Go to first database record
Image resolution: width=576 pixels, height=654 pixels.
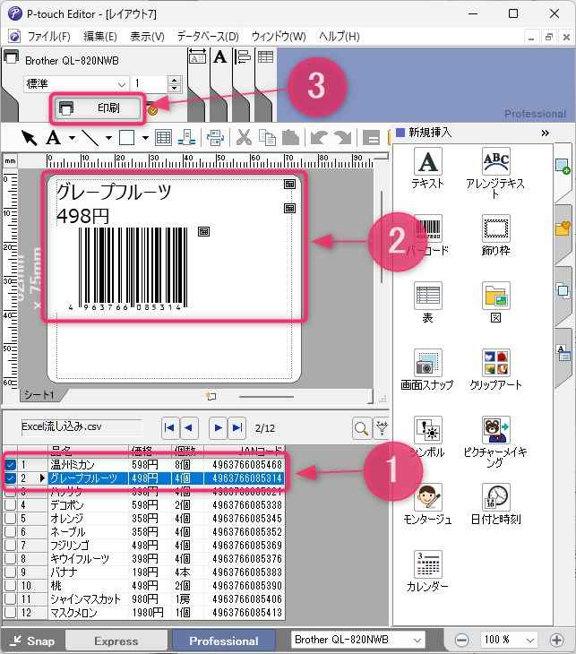170,428
